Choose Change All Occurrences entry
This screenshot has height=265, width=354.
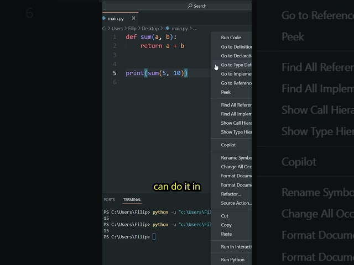[x=231, y=167]
